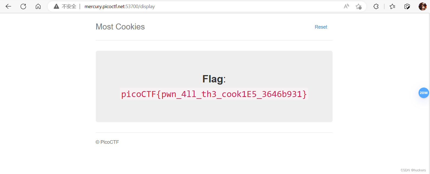Viewport: 430px width, 174px height.
Task: Add this page to favorites
Action: pos(359,6)
